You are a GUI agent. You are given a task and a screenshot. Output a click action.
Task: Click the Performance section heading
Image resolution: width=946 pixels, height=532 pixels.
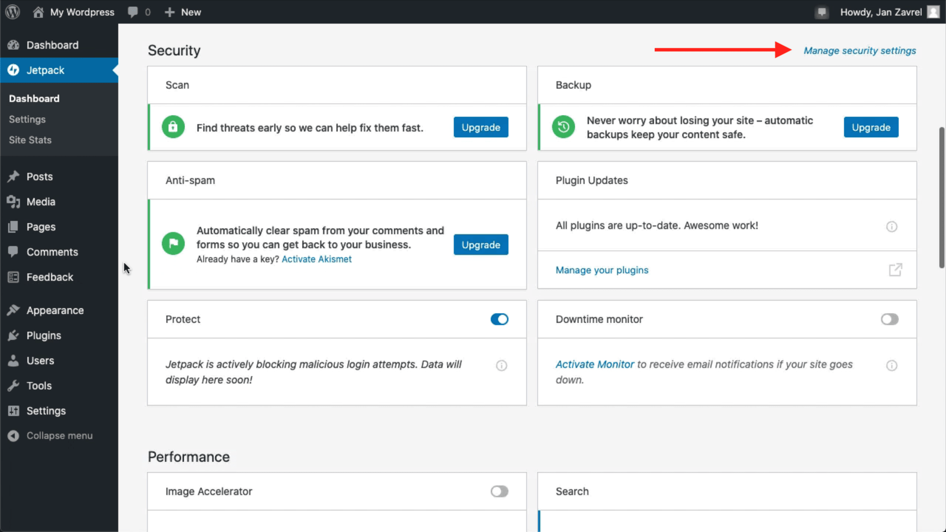pos(189,457)
